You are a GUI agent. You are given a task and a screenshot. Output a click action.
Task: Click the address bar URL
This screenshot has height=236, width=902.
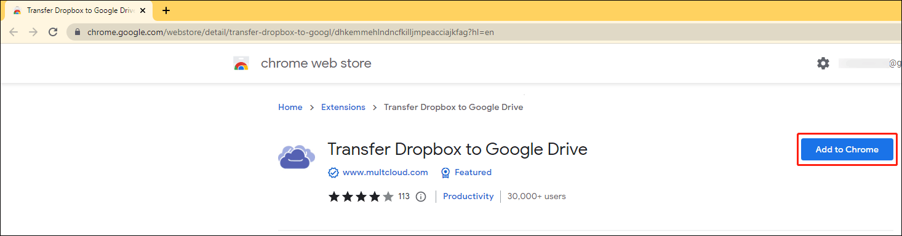coord(290,32)
